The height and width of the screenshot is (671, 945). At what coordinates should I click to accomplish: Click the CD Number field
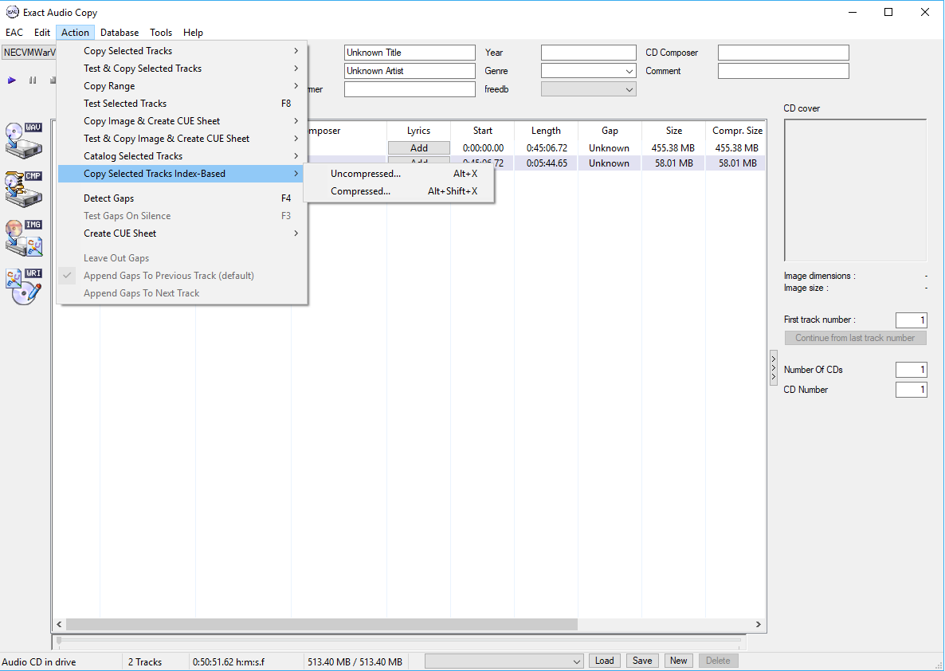click(912, 390)
